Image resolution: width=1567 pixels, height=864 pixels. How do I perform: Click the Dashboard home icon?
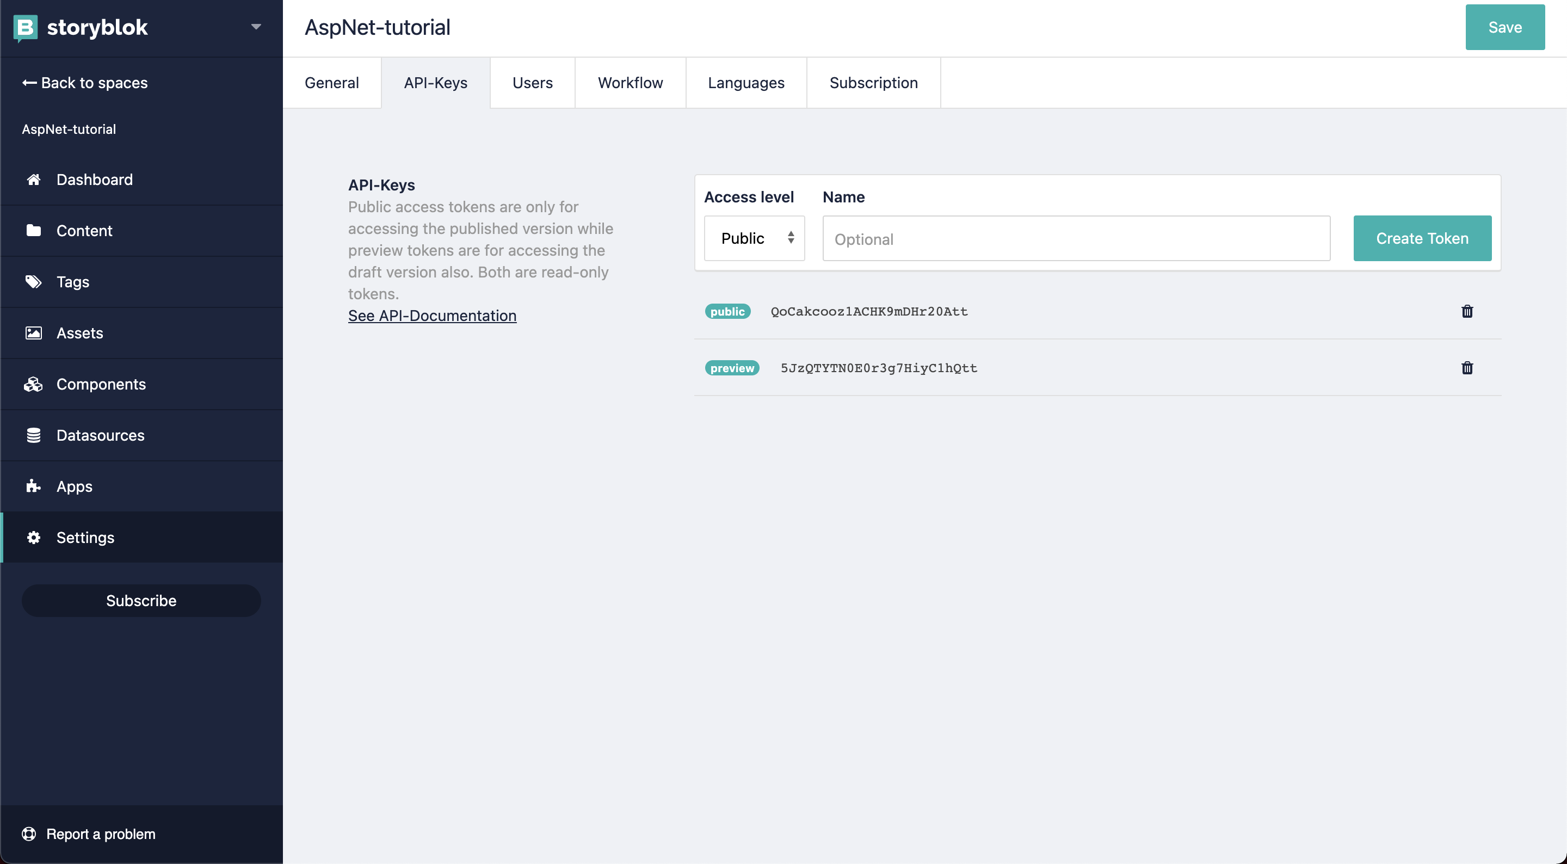point(33,180)
